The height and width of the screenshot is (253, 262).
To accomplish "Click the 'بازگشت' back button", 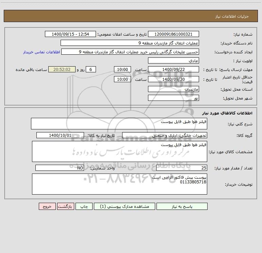I will click(x=65, y=206).
